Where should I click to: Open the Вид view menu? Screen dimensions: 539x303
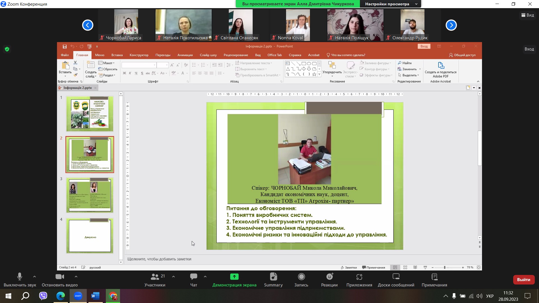click(x=527, y=15)
